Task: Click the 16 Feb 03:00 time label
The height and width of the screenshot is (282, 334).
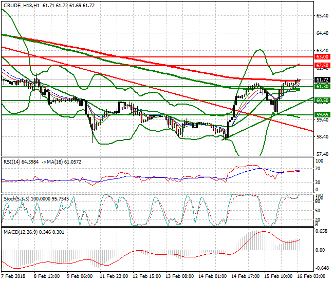Action: tap(311, 276)
